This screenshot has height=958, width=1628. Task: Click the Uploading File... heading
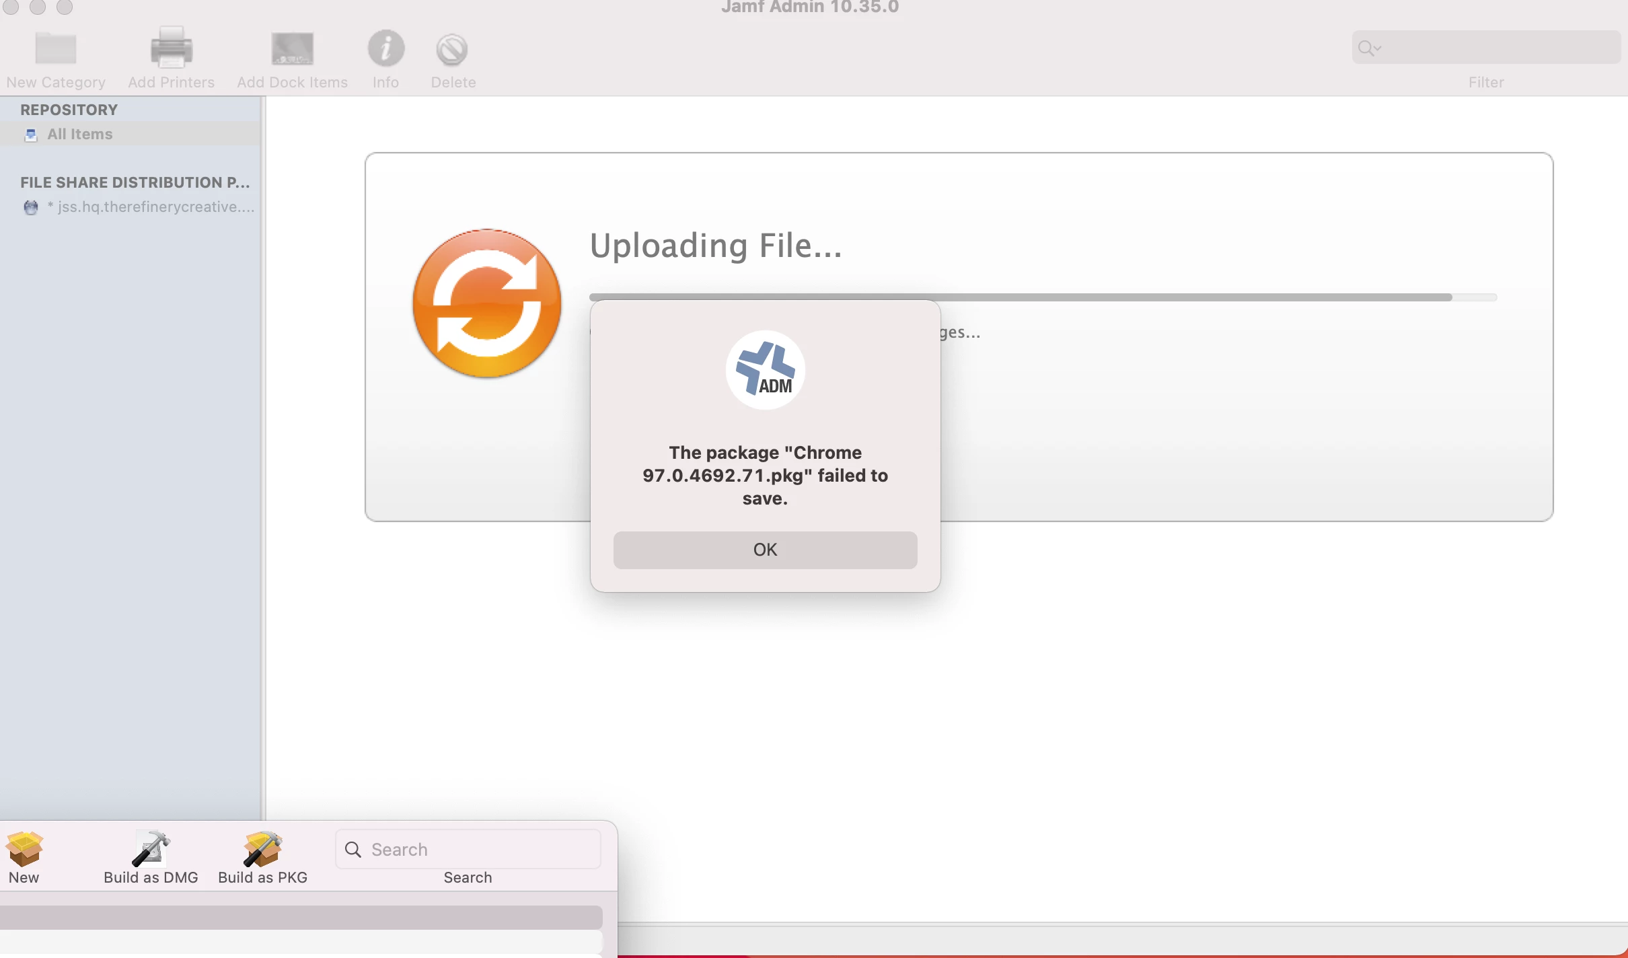[716, 246]
